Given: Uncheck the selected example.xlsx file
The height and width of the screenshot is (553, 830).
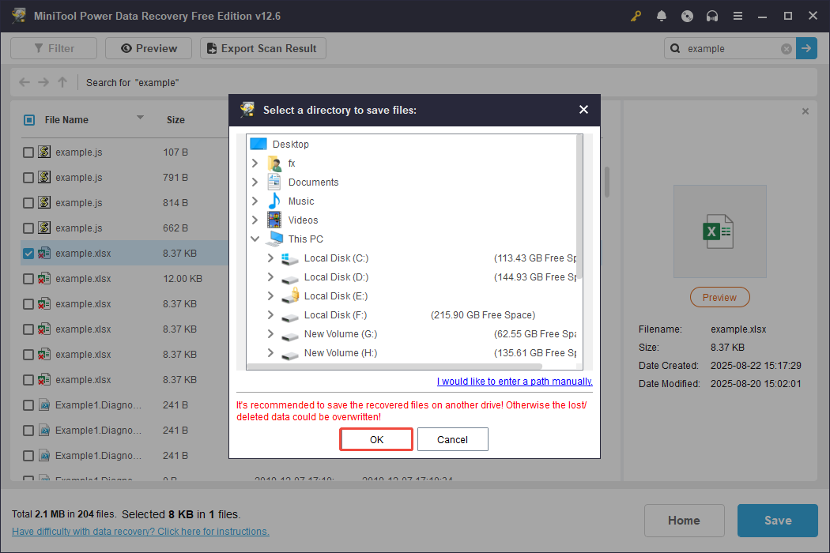Looking at the screenshot, I should coord(28,253).
